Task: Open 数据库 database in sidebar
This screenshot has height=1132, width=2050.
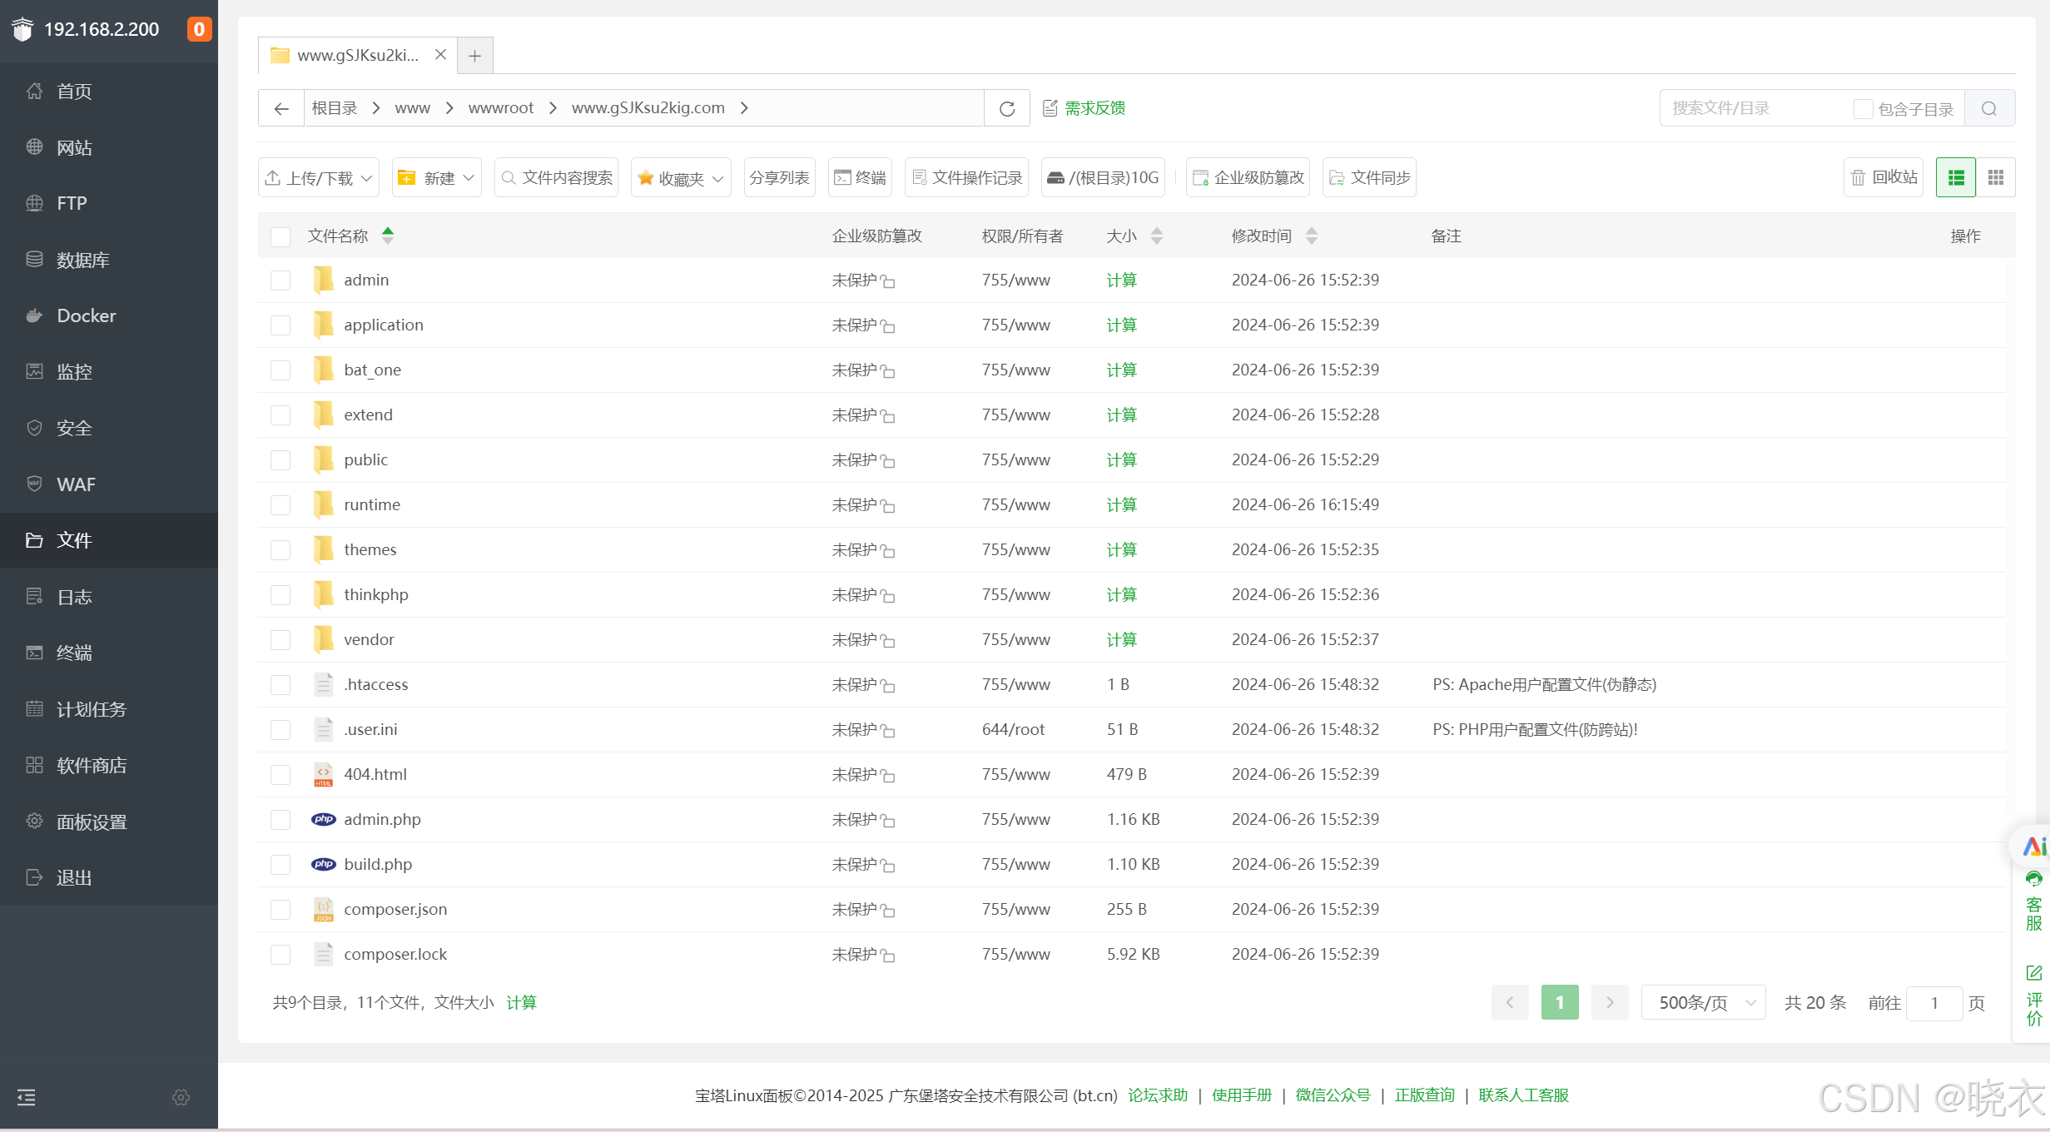Action: point(82,260)
